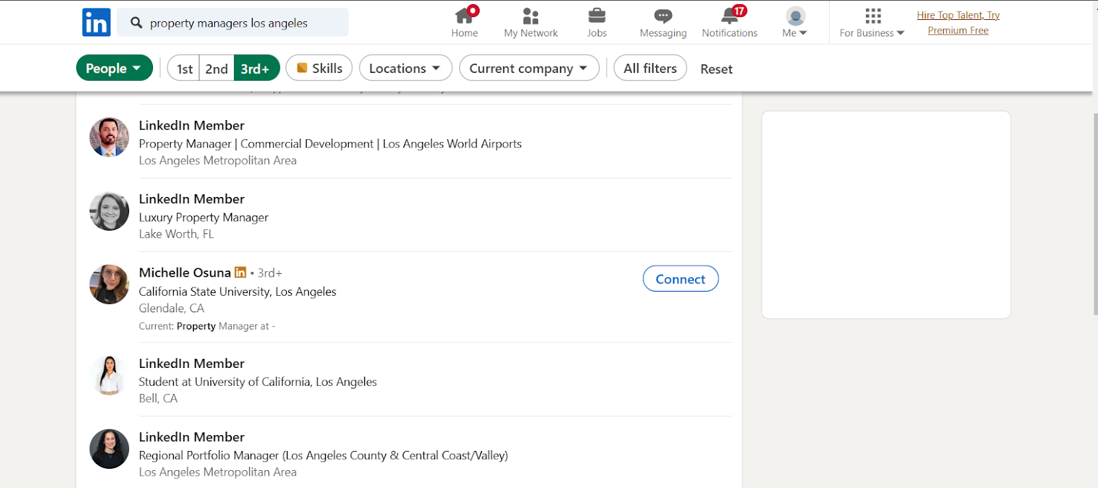This screenshot has height=488, width=1098.
Task: Open the All filters panel
Action: click(650, 68)
